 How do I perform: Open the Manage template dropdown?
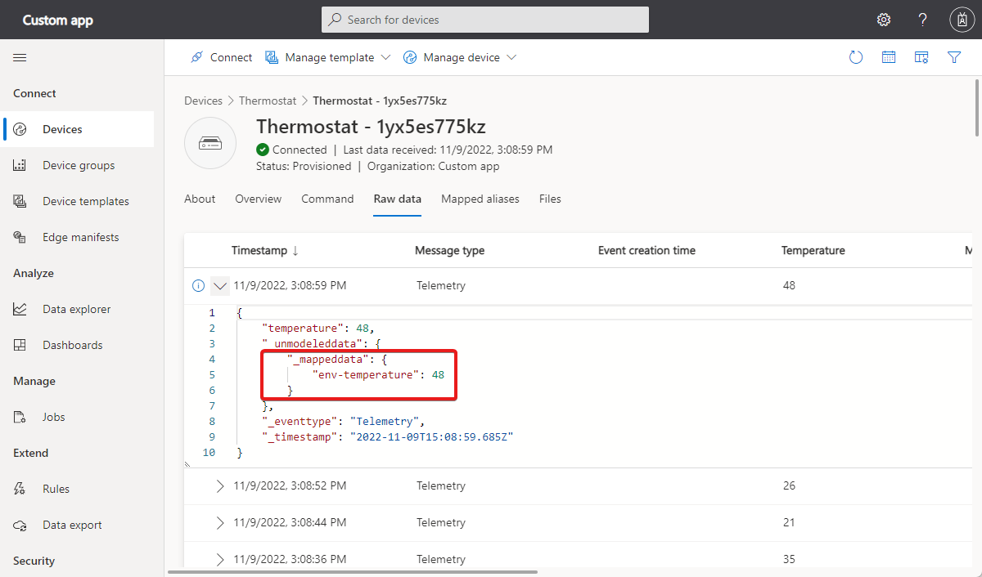(328, 57)
